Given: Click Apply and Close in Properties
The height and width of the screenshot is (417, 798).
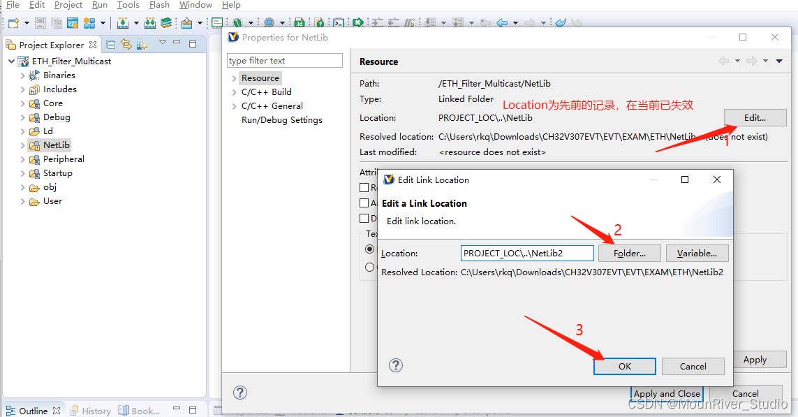Looking at the screenshot, I should tap(667, 393).
